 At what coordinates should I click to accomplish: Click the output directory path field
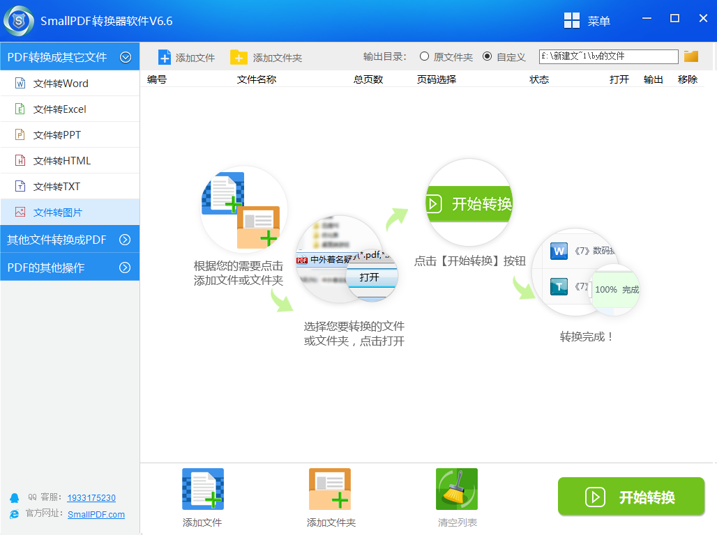608,56
